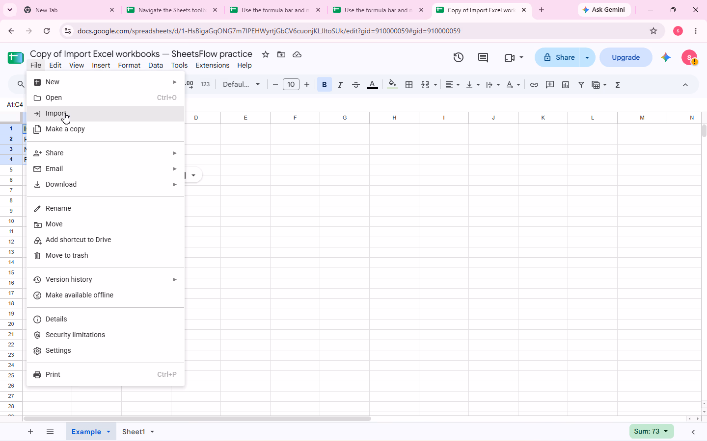Select Import from the File menu
Screen dimensions: 707x441
106,113
